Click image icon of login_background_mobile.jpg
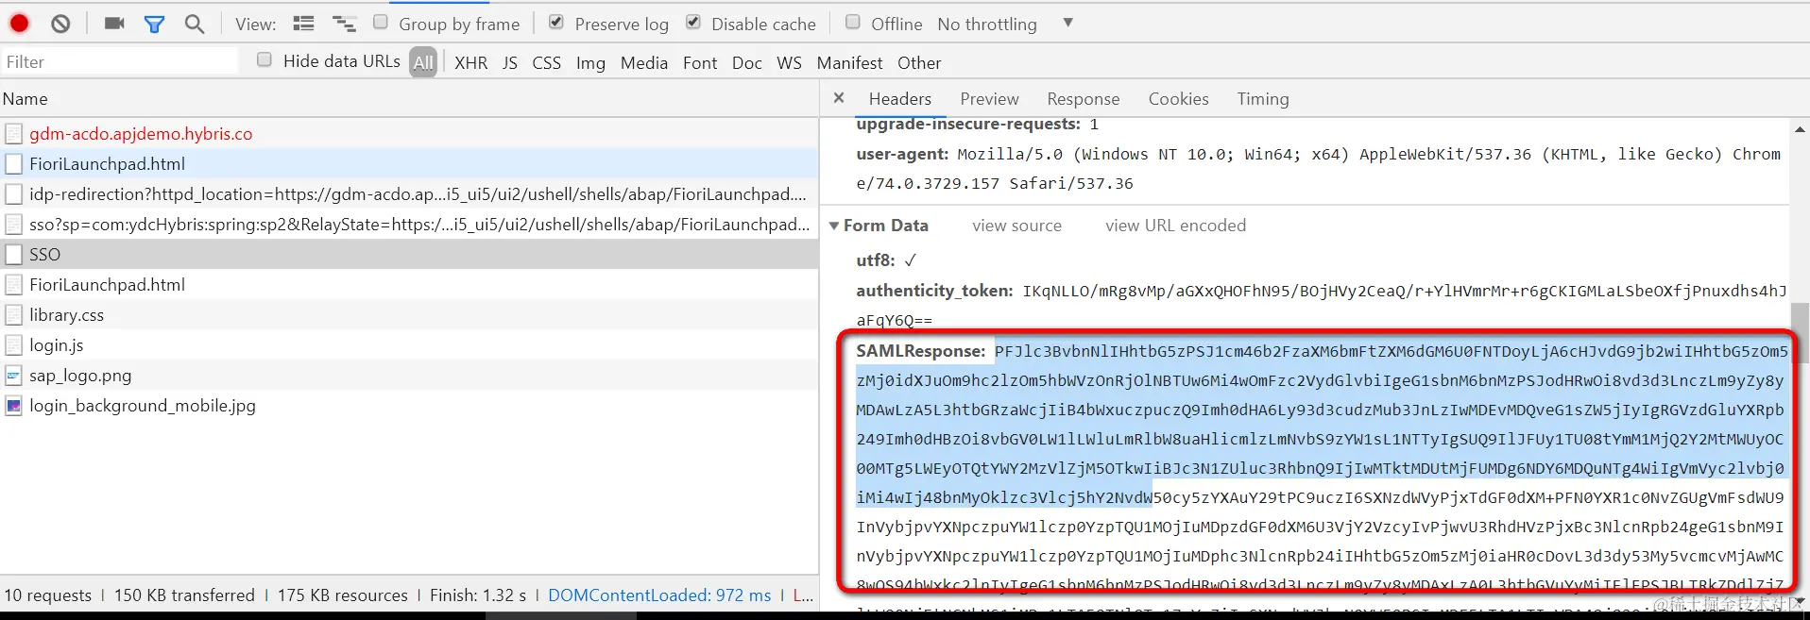This screenshot has width=1810, height=620. click(x=13, y=406)
